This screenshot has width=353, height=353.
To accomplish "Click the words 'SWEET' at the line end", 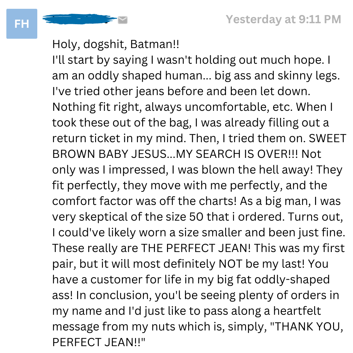I will (328, 138).
